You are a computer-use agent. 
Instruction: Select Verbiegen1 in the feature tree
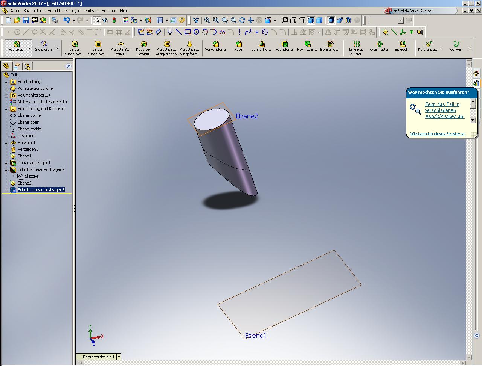click(x=27, y=149)
